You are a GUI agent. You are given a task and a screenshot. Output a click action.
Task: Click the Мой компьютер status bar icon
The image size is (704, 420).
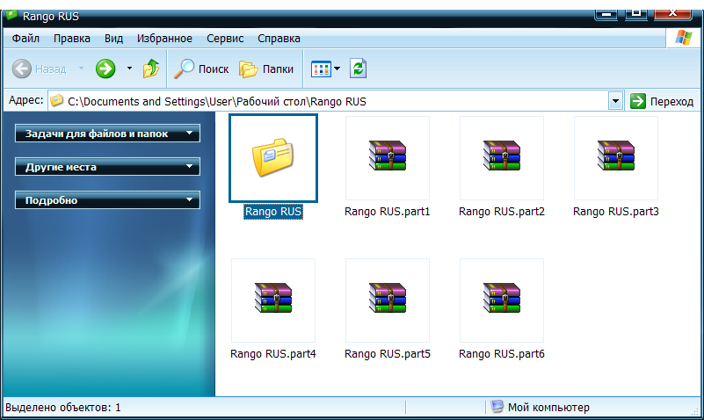497,407
